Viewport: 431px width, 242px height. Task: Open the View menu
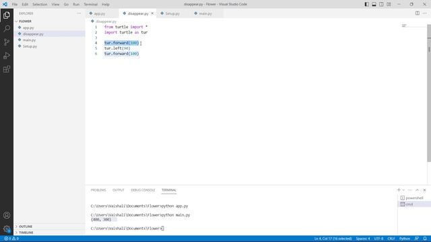point(55,4)
